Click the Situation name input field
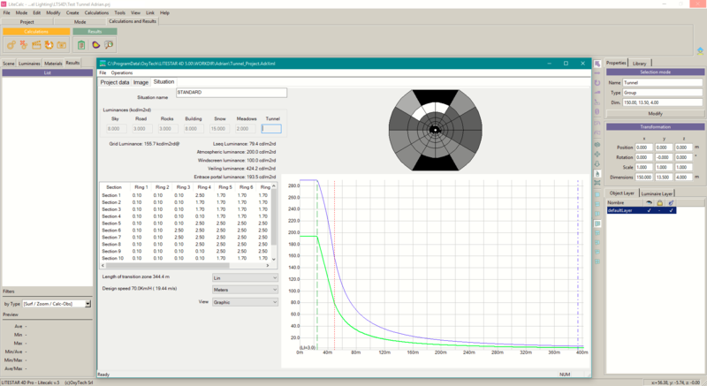 click(232, 93)
